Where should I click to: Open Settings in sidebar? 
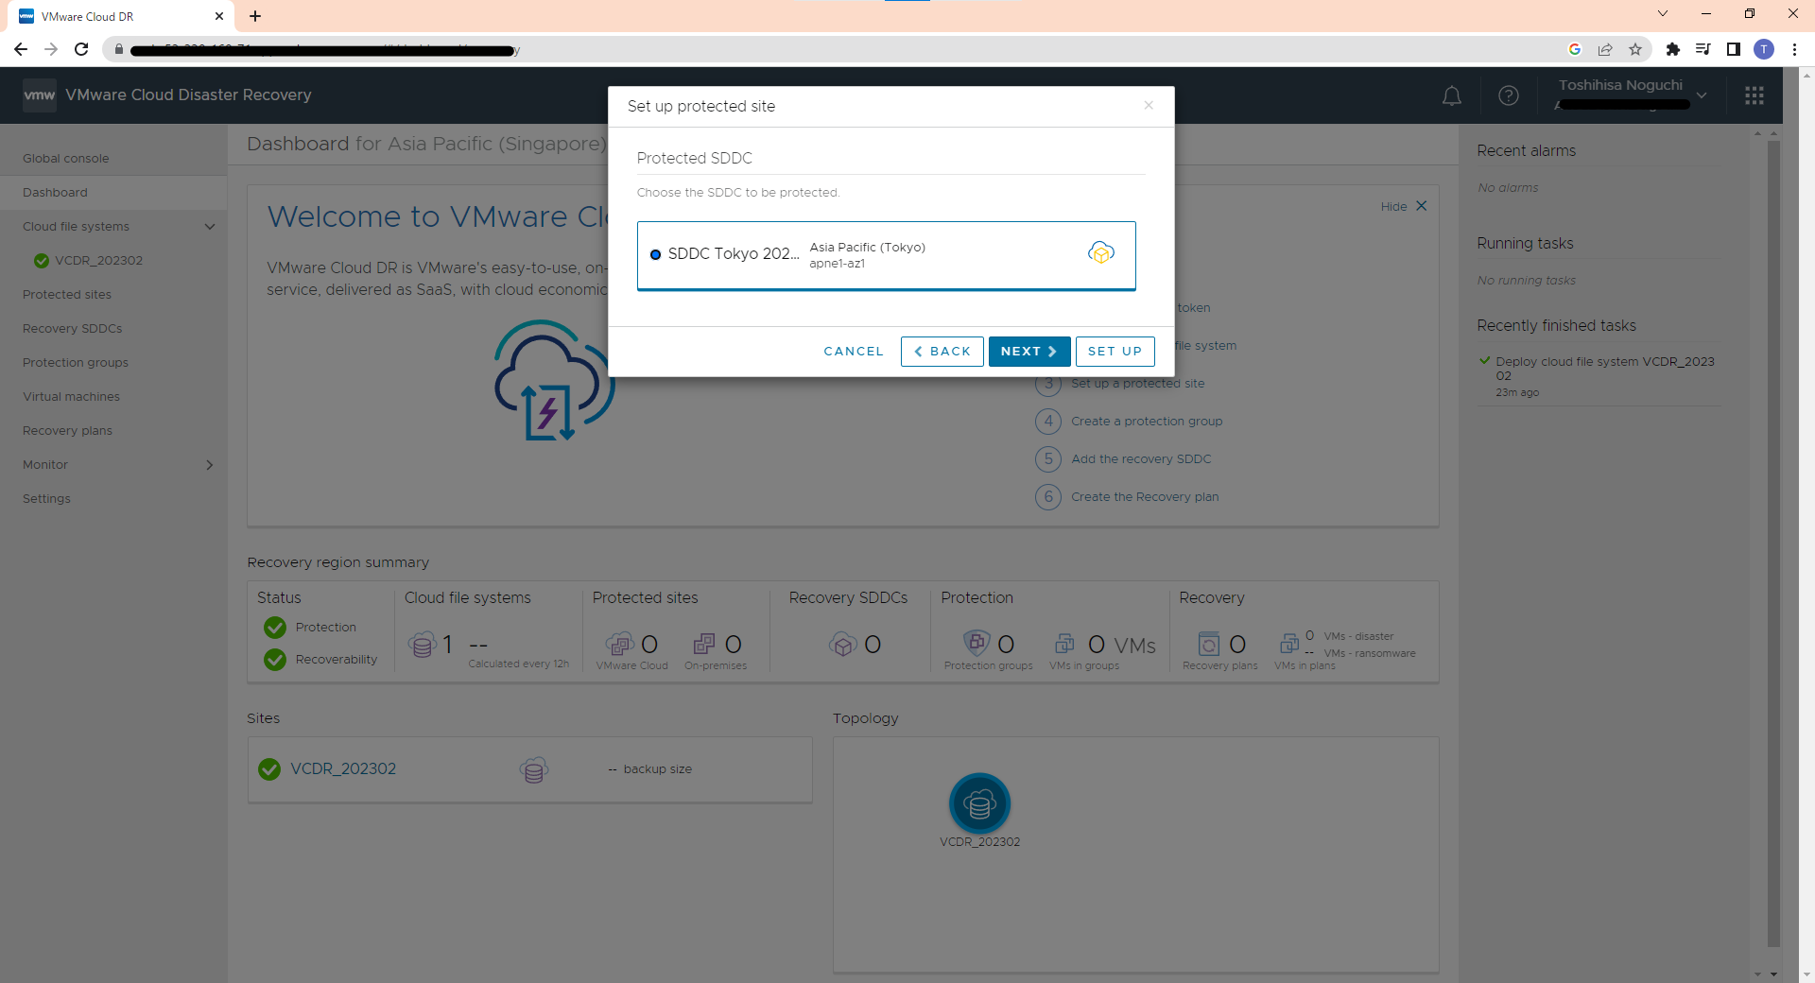pos(46,498)
